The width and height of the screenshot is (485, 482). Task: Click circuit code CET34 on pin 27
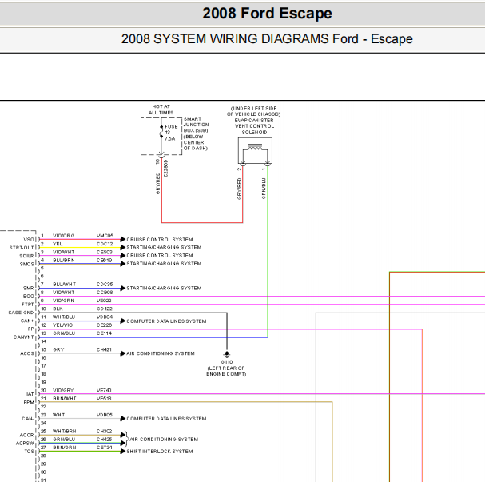104,448
